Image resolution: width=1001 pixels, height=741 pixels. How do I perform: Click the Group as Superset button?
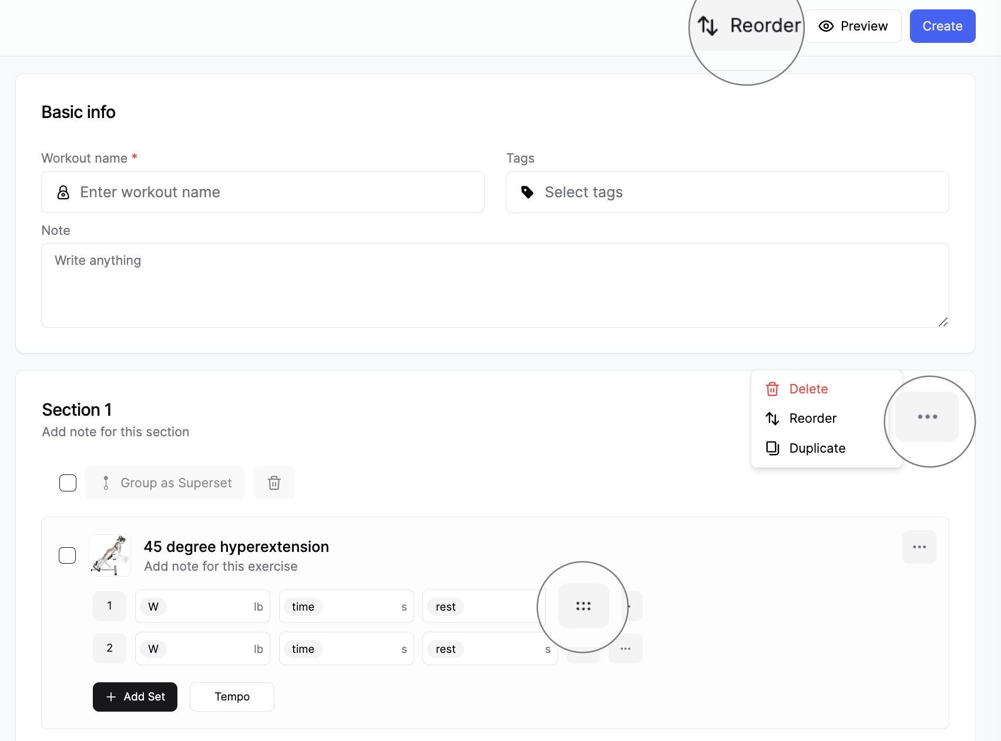[164, 483]
